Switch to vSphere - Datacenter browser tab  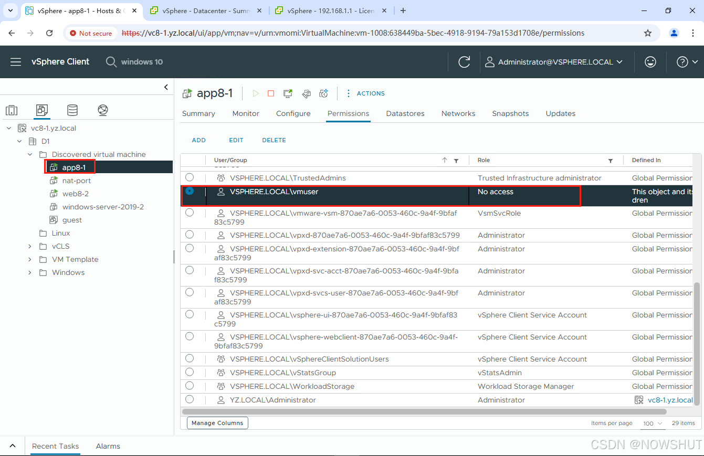(205, 10)
